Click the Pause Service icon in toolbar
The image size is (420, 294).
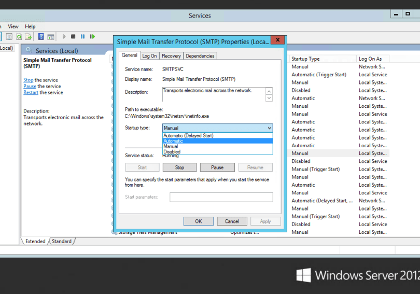[82, 36]
